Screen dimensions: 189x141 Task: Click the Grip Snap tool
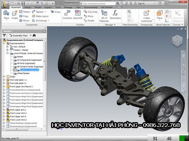[91, 12]
